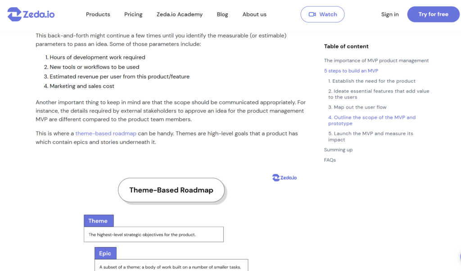This screenshot has width=461, height=271.
Task: Click the Try for free button
Action: point(433,14)
